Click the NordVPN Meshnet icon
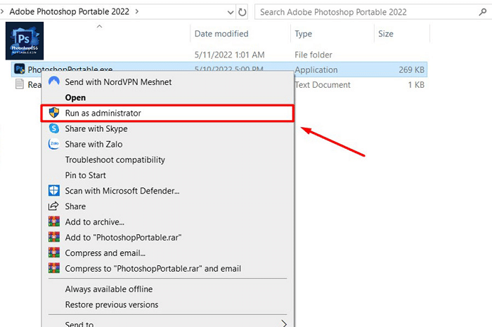The height and width of the screenshot is (327, 492). point(54,82)
